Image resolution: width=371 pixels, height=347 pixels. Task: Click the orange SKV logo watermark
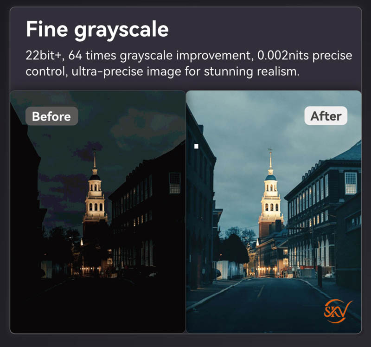(x=338, y=311)
